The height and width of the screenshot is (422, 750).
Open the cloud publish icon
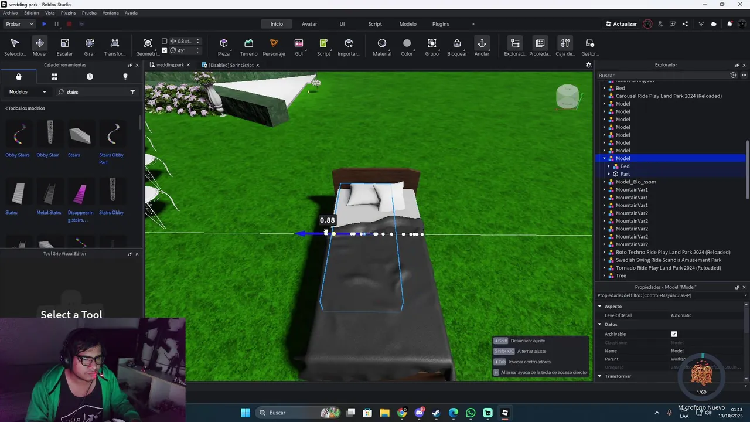pos(714,24)
